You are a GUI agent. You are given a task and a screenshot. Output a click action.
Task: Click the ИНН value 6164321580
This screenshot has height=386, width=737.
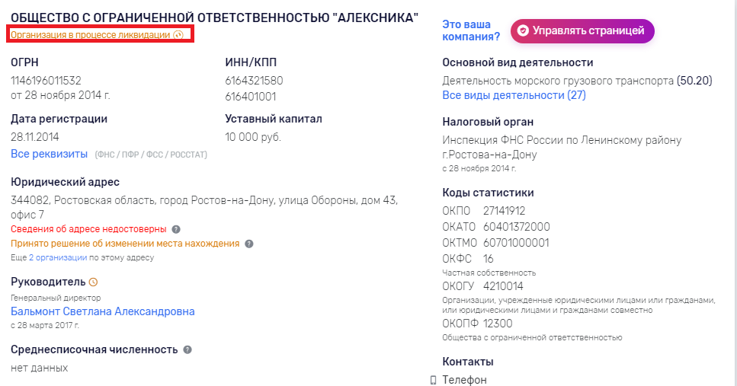(x=254, y=81)
